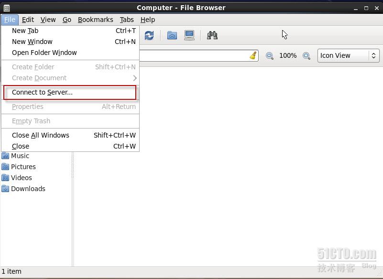Choose Close from File menu
Screen dimensions: 383x279
coord(70,146)
